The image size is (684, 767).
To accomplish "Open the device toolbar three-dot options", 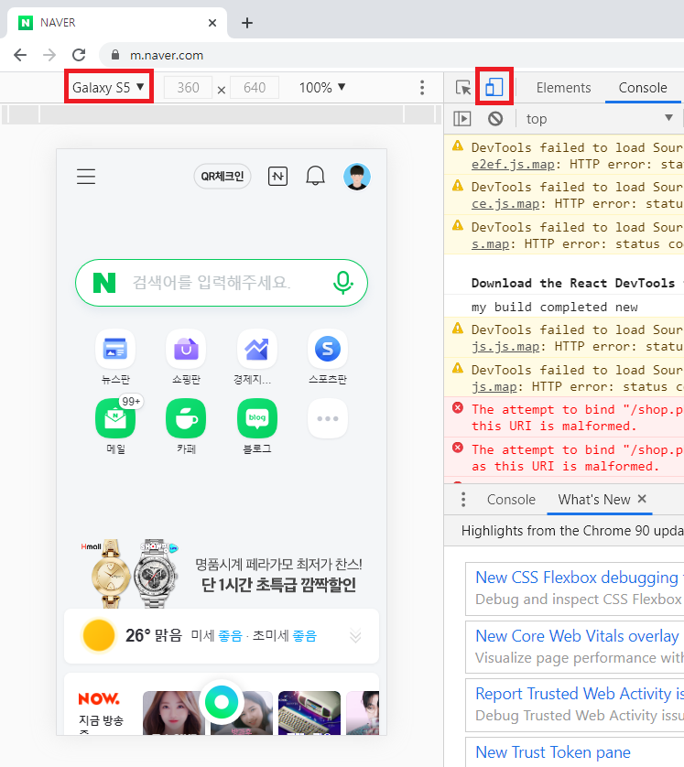I will [422, 88].
